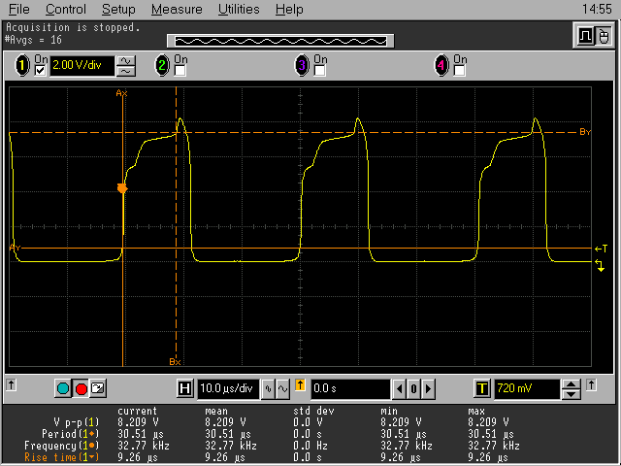Image resolution: width=621 pixels, height=466 pixels.
Task: Click the memory bar waveform overview
Action: (280, 41)
